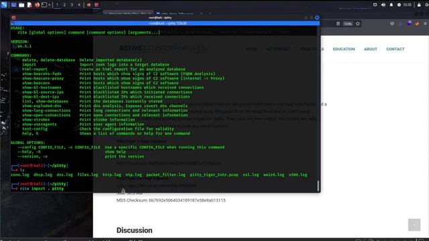Bookmark this page with the star icon
This screenshot has width=429, height=241.
[x=357, y=24]
